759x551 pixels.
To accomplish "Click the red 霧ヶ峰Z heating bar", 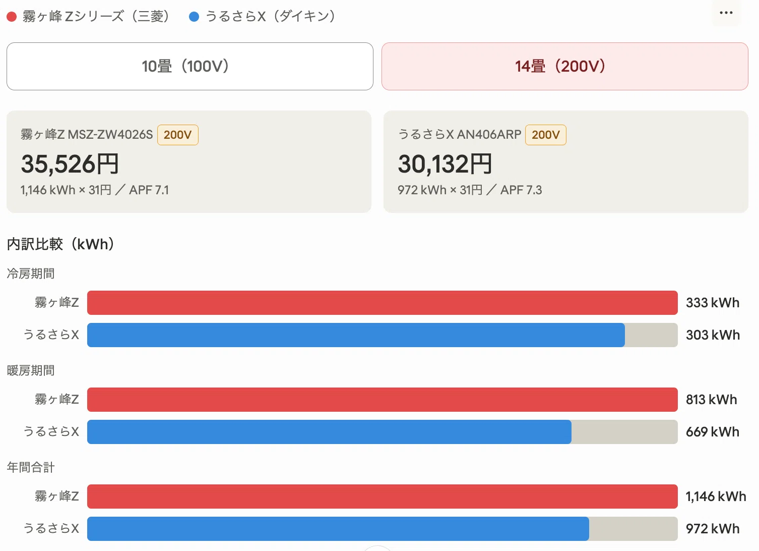I will pos(383,400).
